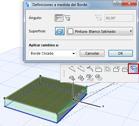The height and width of the screenshot is (126, 139).
Task: Select the insert new node pet palette icon
Action: (x=72, y=69)
